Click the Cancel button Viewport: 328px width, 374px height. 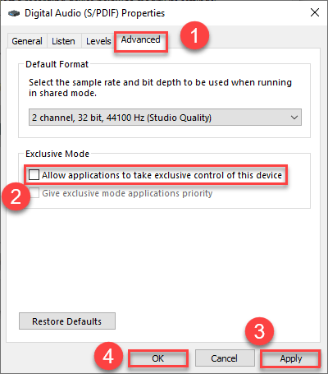[x=225, y=358]
